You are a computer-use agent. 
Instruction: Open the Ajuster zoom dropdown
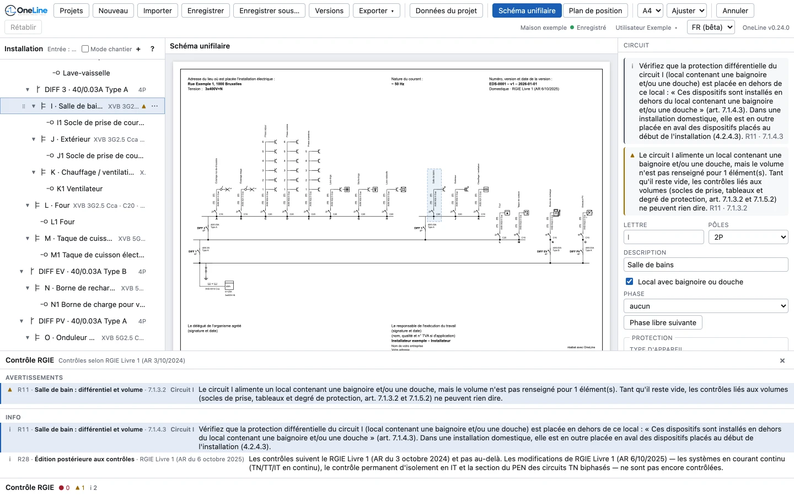(x=686, y=10)
